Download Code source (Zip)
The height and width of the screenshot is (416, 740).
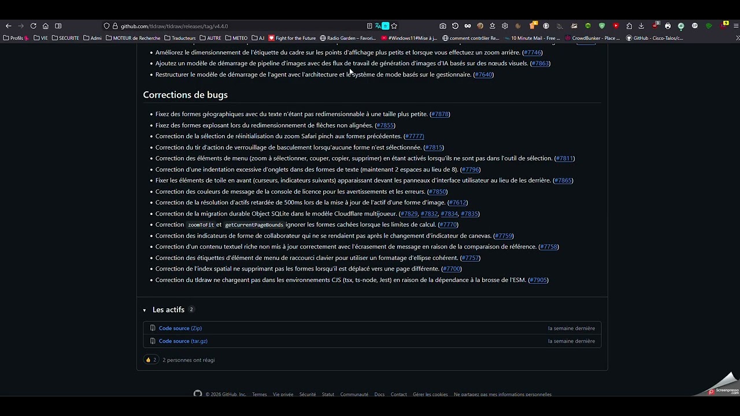click(180, 328)
